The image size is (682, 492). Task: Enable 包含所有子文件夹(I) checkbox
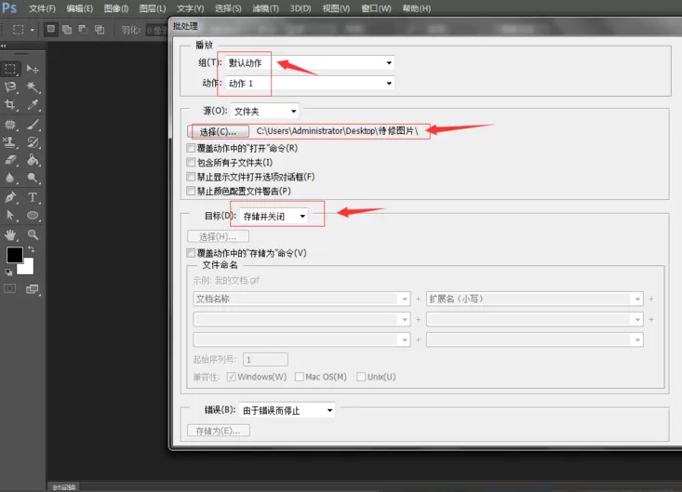pyautogui.click(x=191, y=162)
